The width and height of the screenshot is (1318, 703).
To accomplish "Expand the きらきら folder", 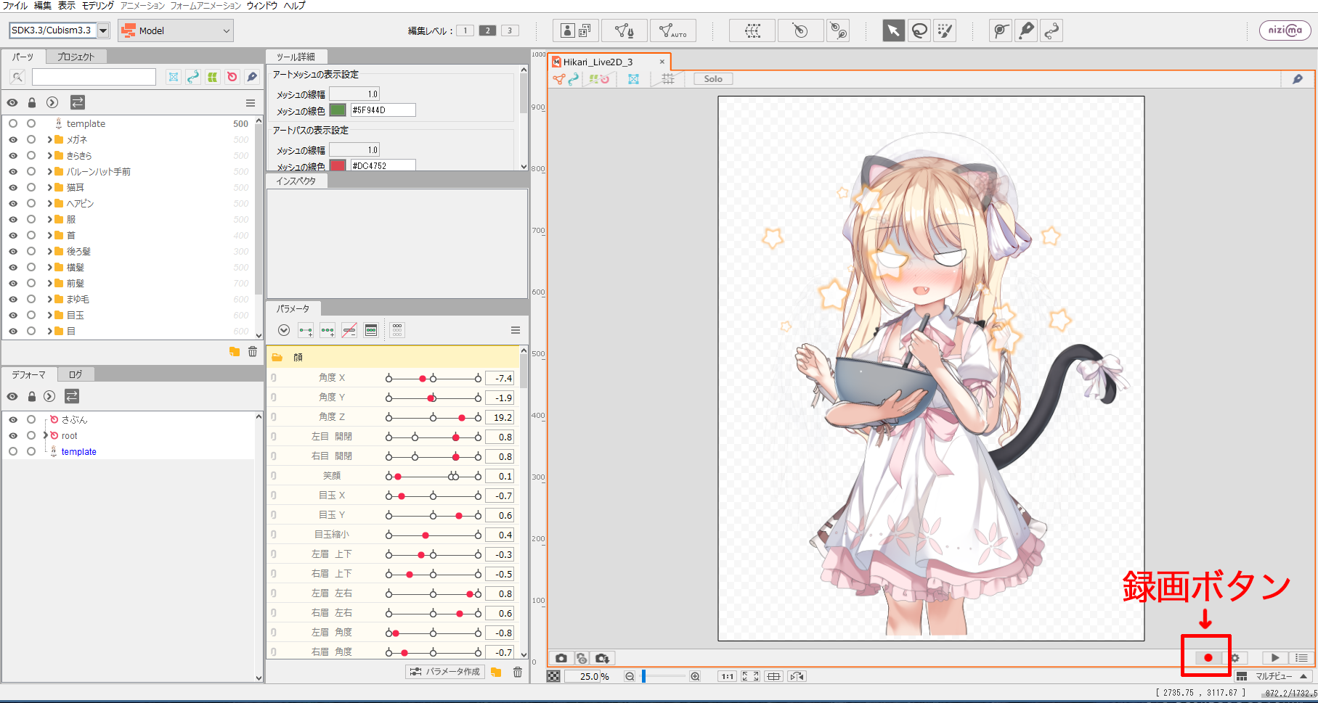I will pos(49,155).
